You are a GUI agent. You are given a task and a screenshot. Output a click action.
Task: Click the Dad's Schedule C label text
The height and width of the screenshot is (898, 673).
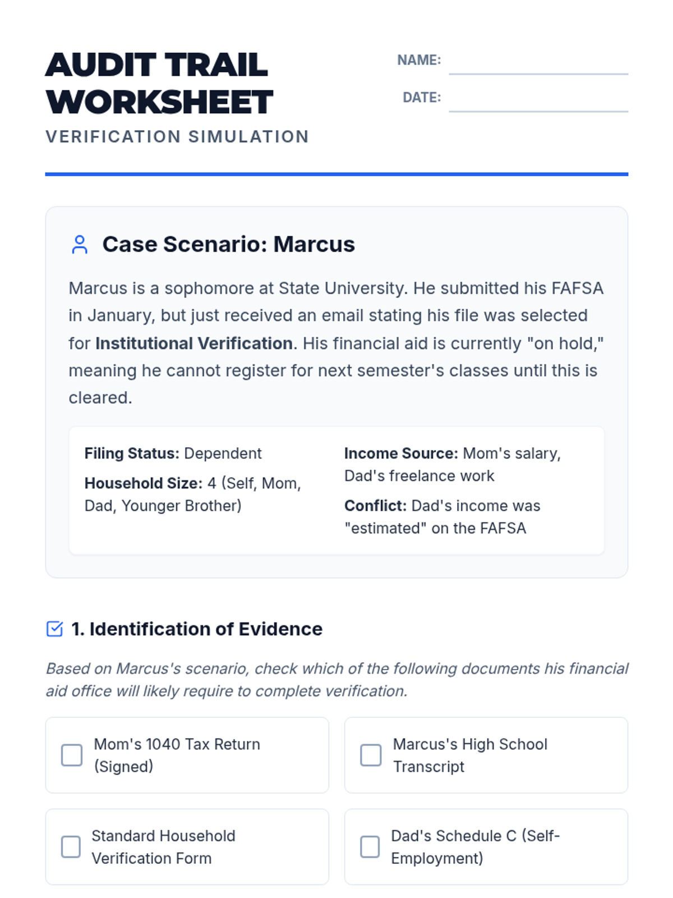(475, 847)
